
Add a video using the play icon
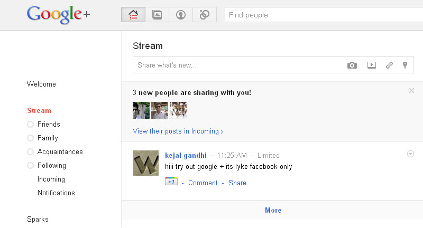click(372, 65)
